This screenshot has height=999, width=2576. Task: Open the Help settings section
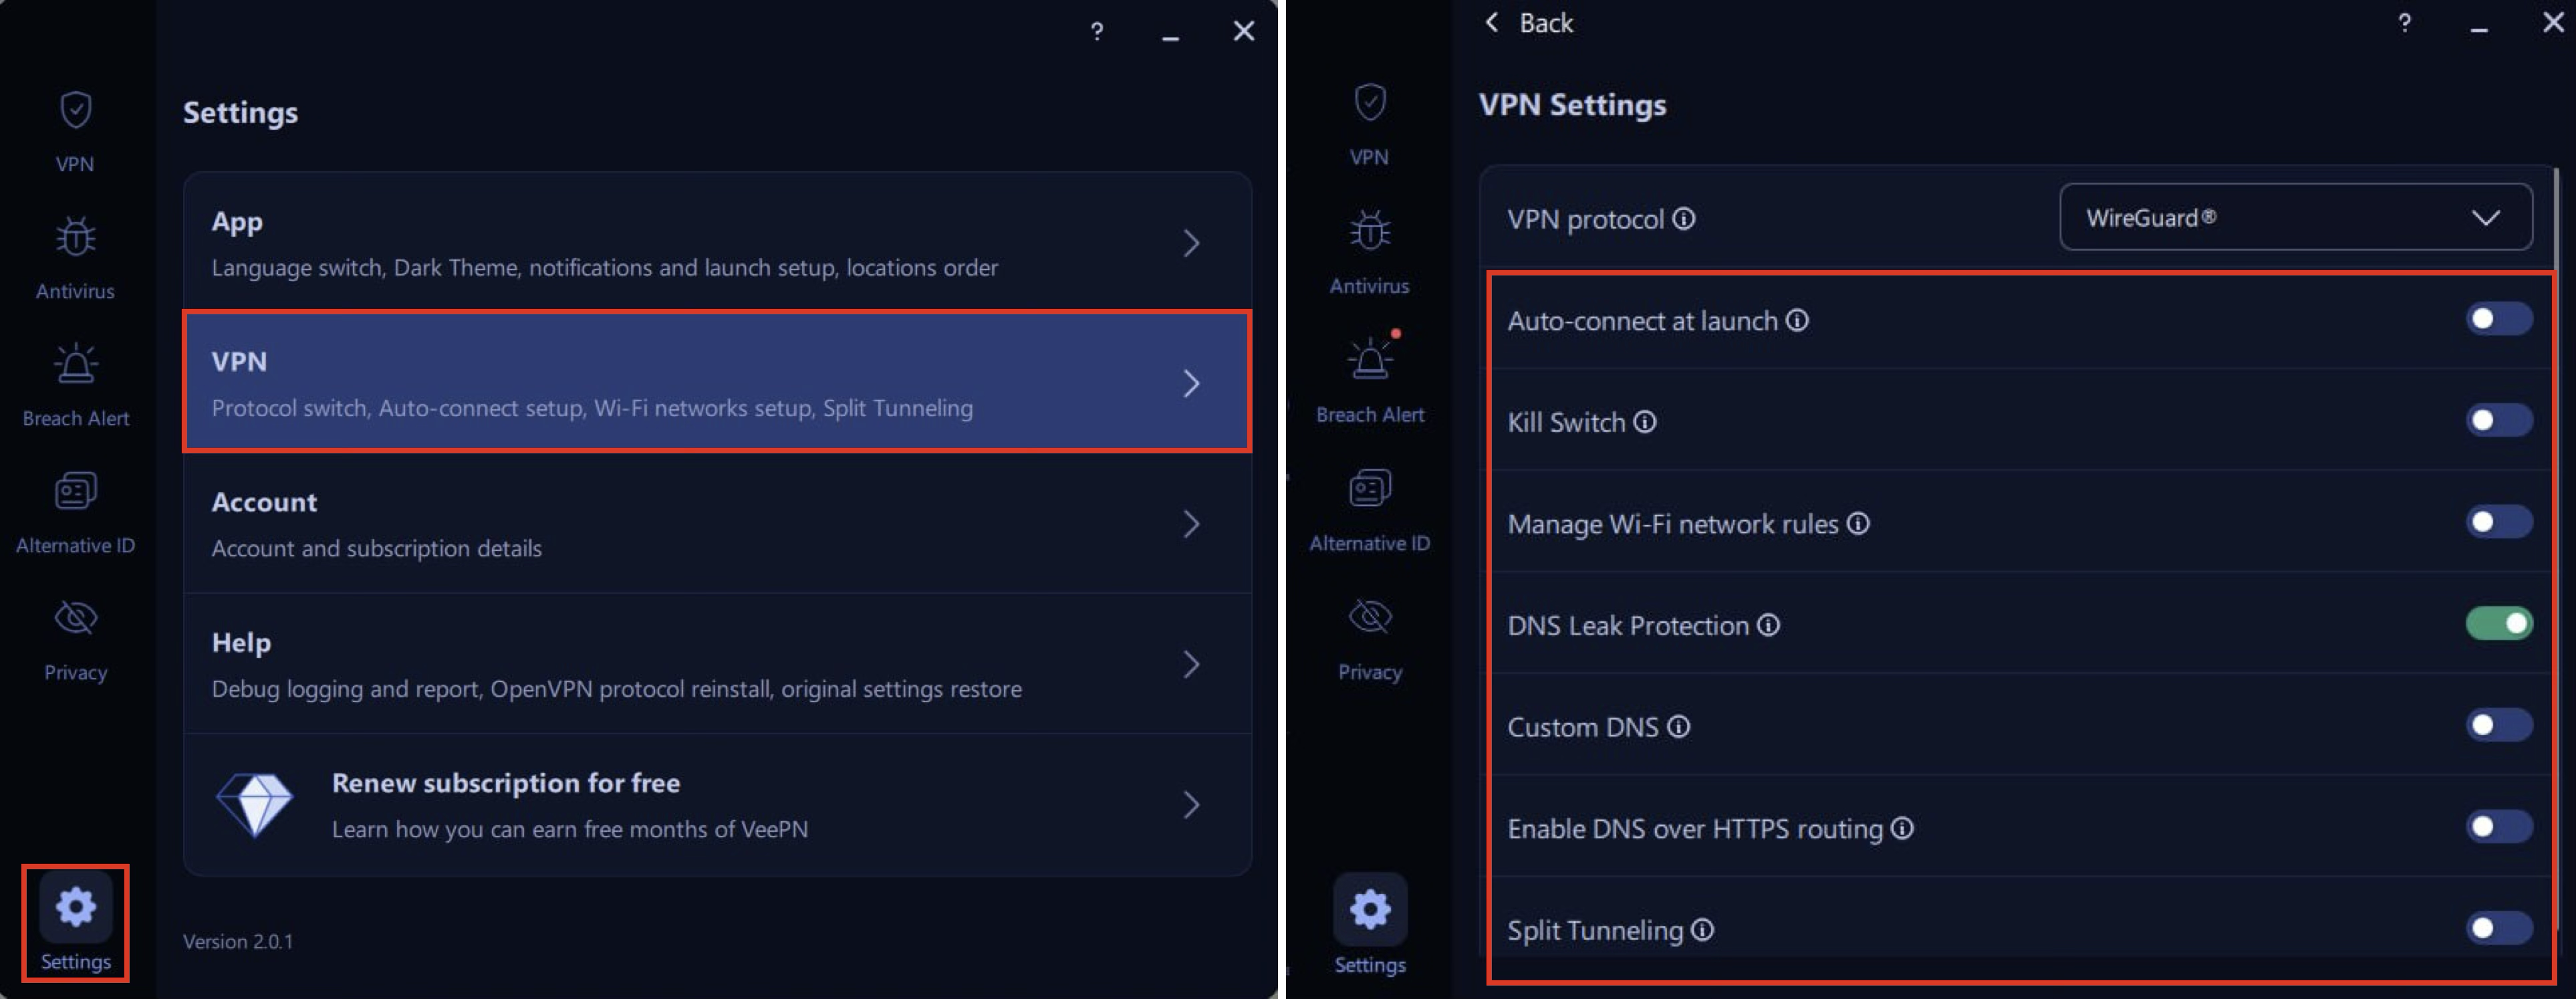717,663
